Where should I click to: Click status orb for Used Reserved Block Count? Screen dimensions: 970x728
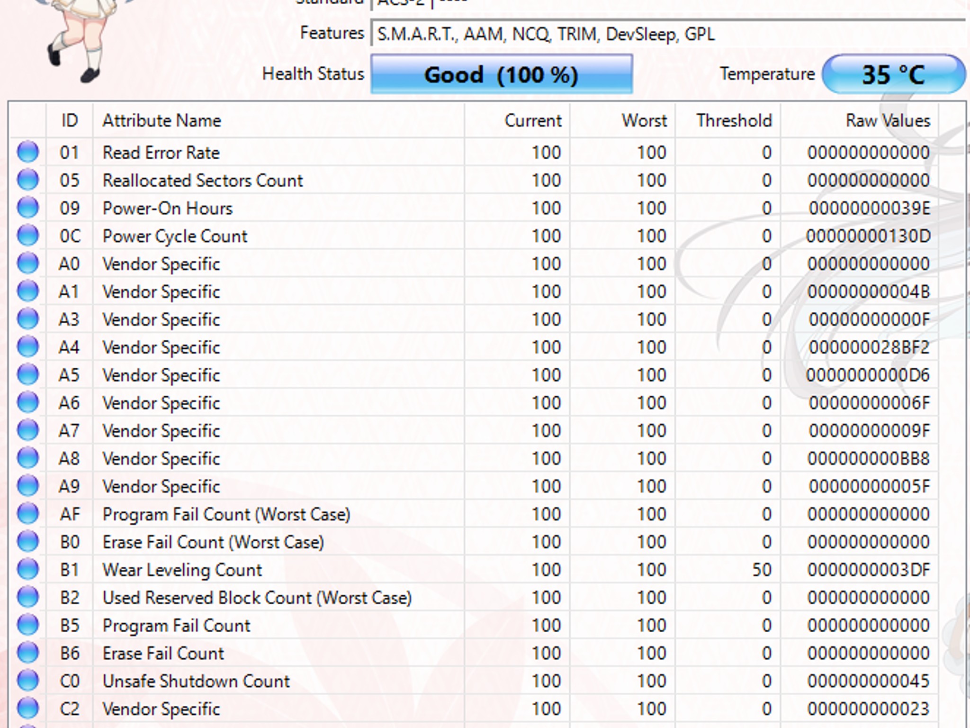tap(28, 597)
